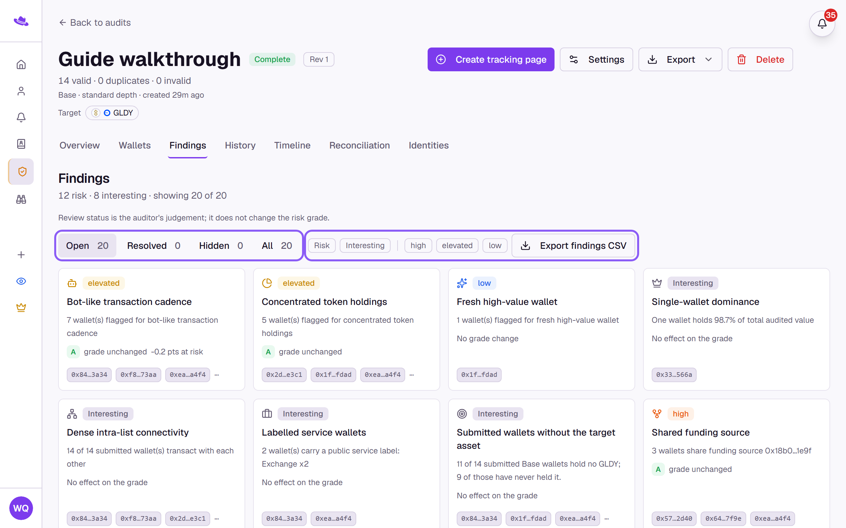The height and width of the screenshot is (528, 846).
Task: Toggle the elevated severity filter chip
Action: click(x=457, y=246)
